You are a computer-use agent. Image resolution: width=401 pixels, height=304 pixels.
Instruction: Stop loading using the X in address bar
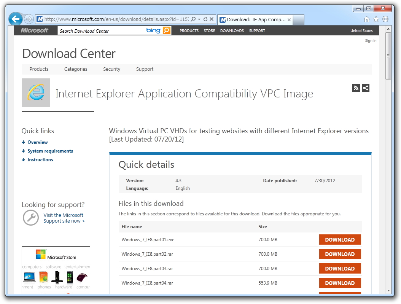click(212, 19)
